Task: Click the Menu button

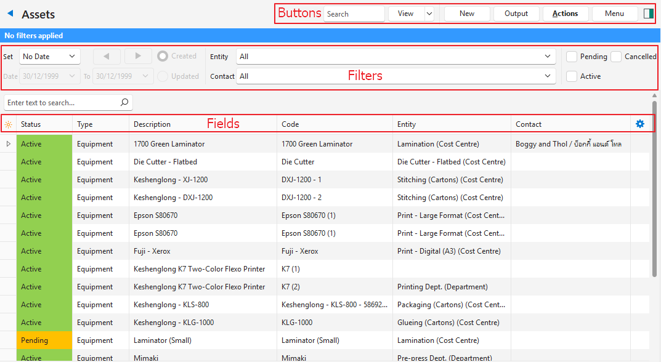Action: pyautogui.click(x=614, y=14)
